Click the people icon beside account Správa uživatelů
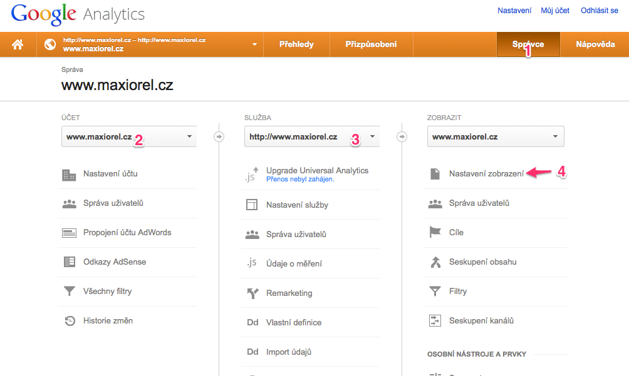 (70, 204)
